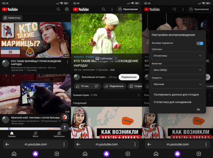Tap the Сохранить button in the middle screen
213x158 pixels.
click(x=135, y=86)
